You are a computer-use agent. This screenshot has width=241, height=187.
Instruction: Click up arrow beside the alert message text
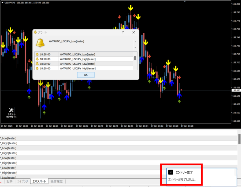(x=135, y=41)
